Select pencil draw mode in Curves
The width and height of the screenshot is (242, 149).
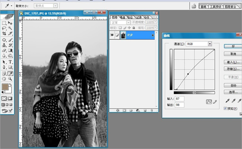point(215,102)
